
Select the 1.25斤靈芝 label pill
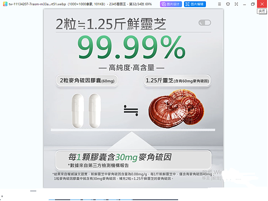pos(177,81)
